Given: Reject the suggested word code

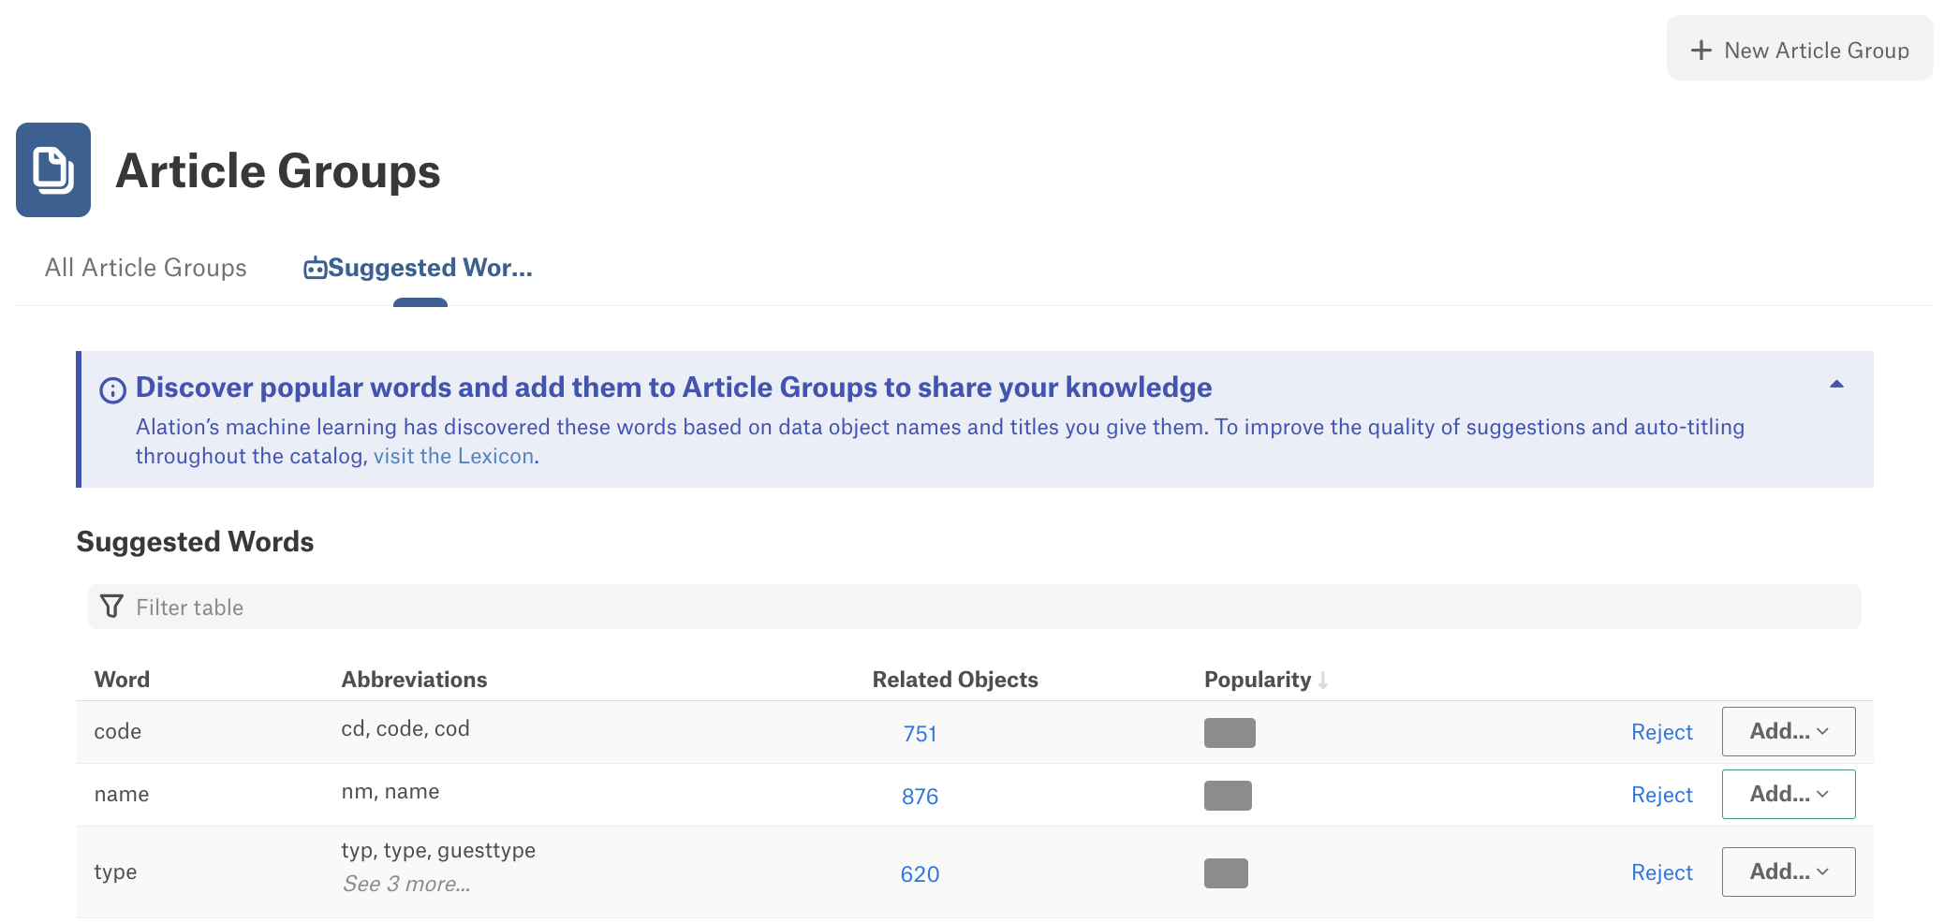Looking at the screenshot, I should pos(1662,732).
